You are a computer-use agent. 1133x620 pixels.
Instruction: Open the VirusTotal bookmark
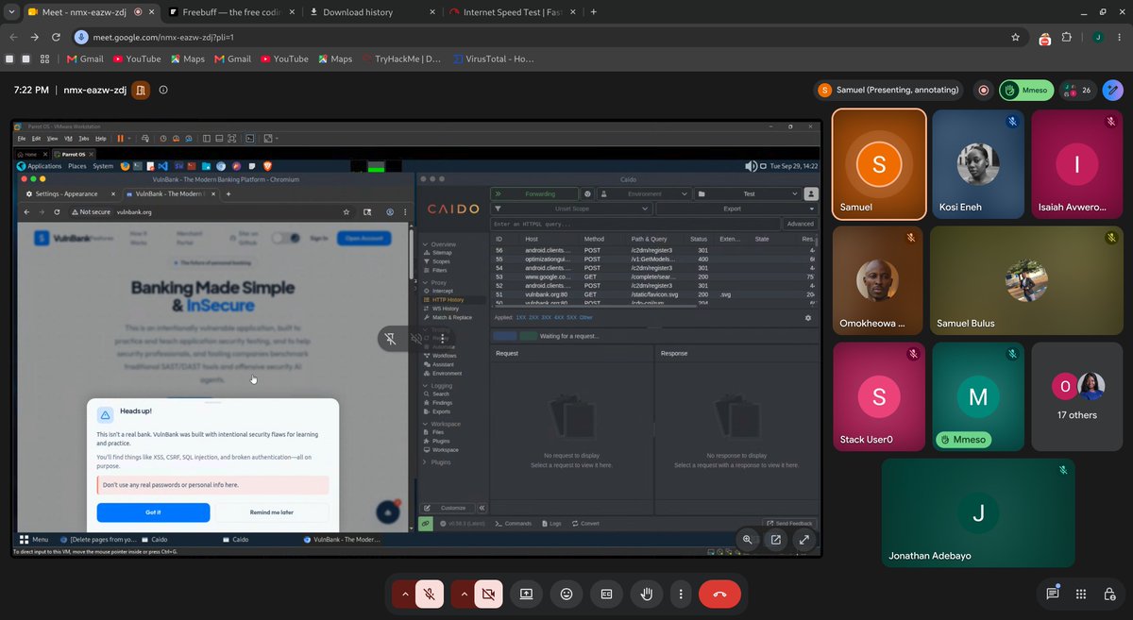492,59
